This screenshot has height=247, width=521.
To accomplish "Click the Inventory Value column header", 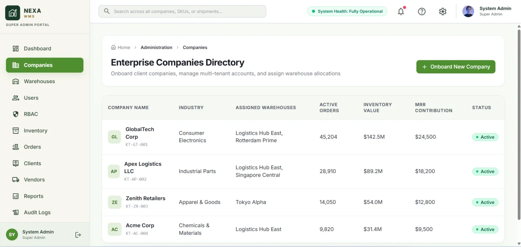I will (x=378, y=107).
